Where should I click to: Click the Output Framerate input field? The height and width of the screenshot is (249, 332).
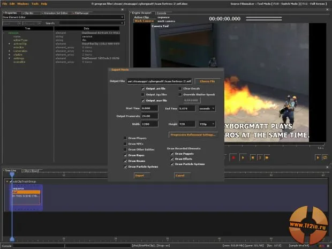(150, 116)
